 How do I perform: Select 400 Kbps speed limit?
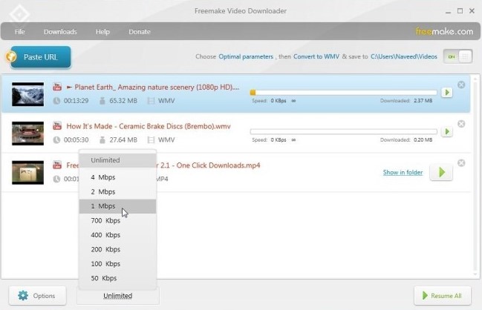coord(117,235)
